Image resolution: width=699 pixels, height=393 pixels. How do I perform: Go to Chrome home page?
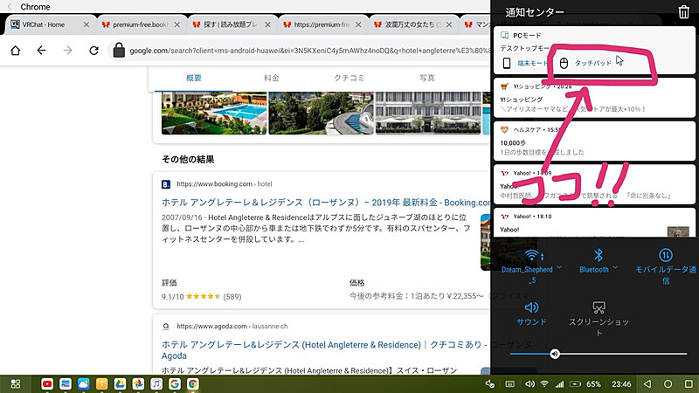[16, 51]
